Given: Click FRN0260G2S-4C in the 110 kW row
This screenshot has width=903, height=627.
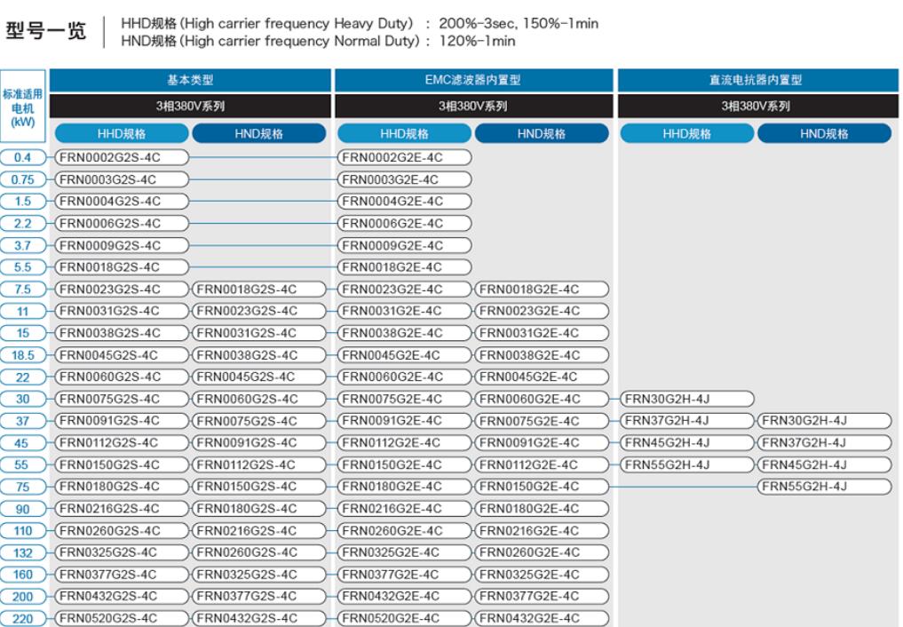Looking at the screenshot, I should [122, 531].
